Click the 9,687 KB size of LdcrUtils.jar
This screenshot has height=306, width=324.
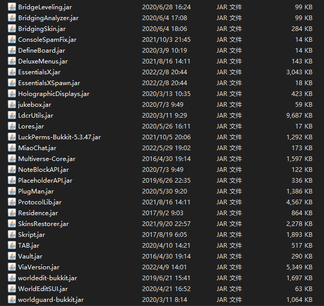point(299,116)
